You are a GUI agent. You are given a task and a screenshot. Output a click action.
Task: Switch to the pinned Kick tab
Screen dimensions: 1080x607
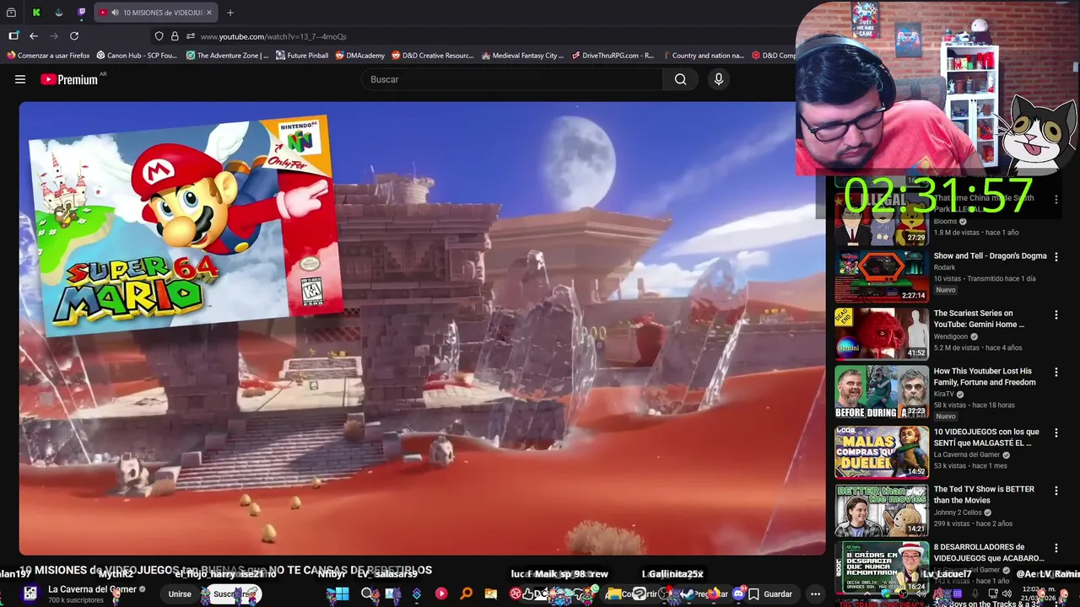point(36,13)
